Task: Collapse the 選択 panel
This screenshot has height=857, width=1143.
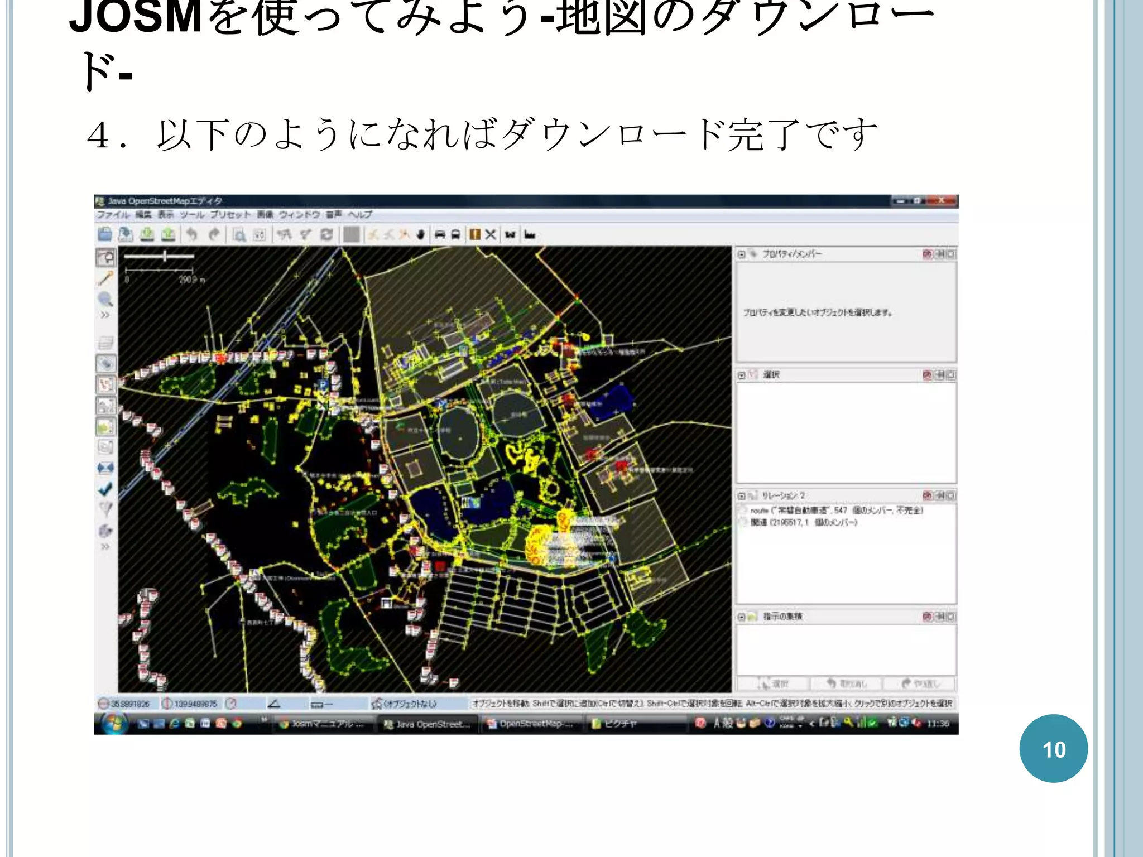Action: pyautogui.click(x=742, y=375)
